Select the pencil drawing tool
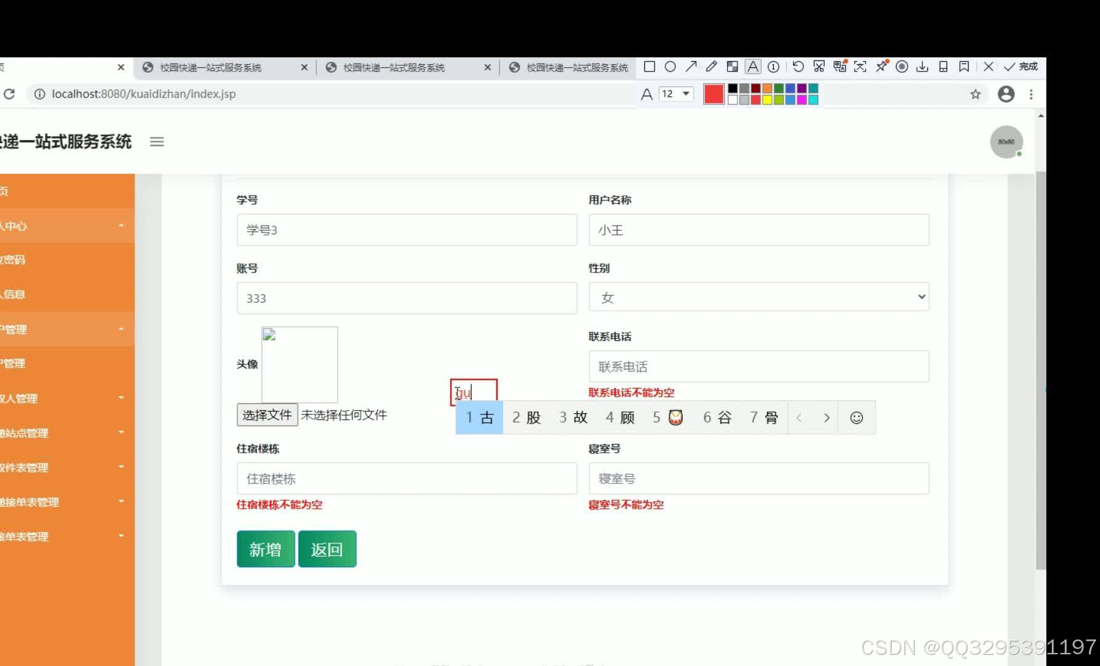Screen dimensions: 1100x666 712,67
